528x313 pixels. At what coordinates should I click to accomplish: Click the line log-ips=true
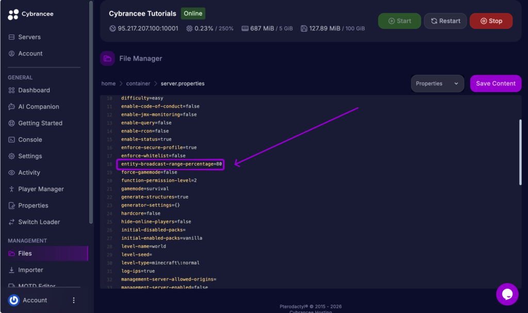click(x=138, y=271)
